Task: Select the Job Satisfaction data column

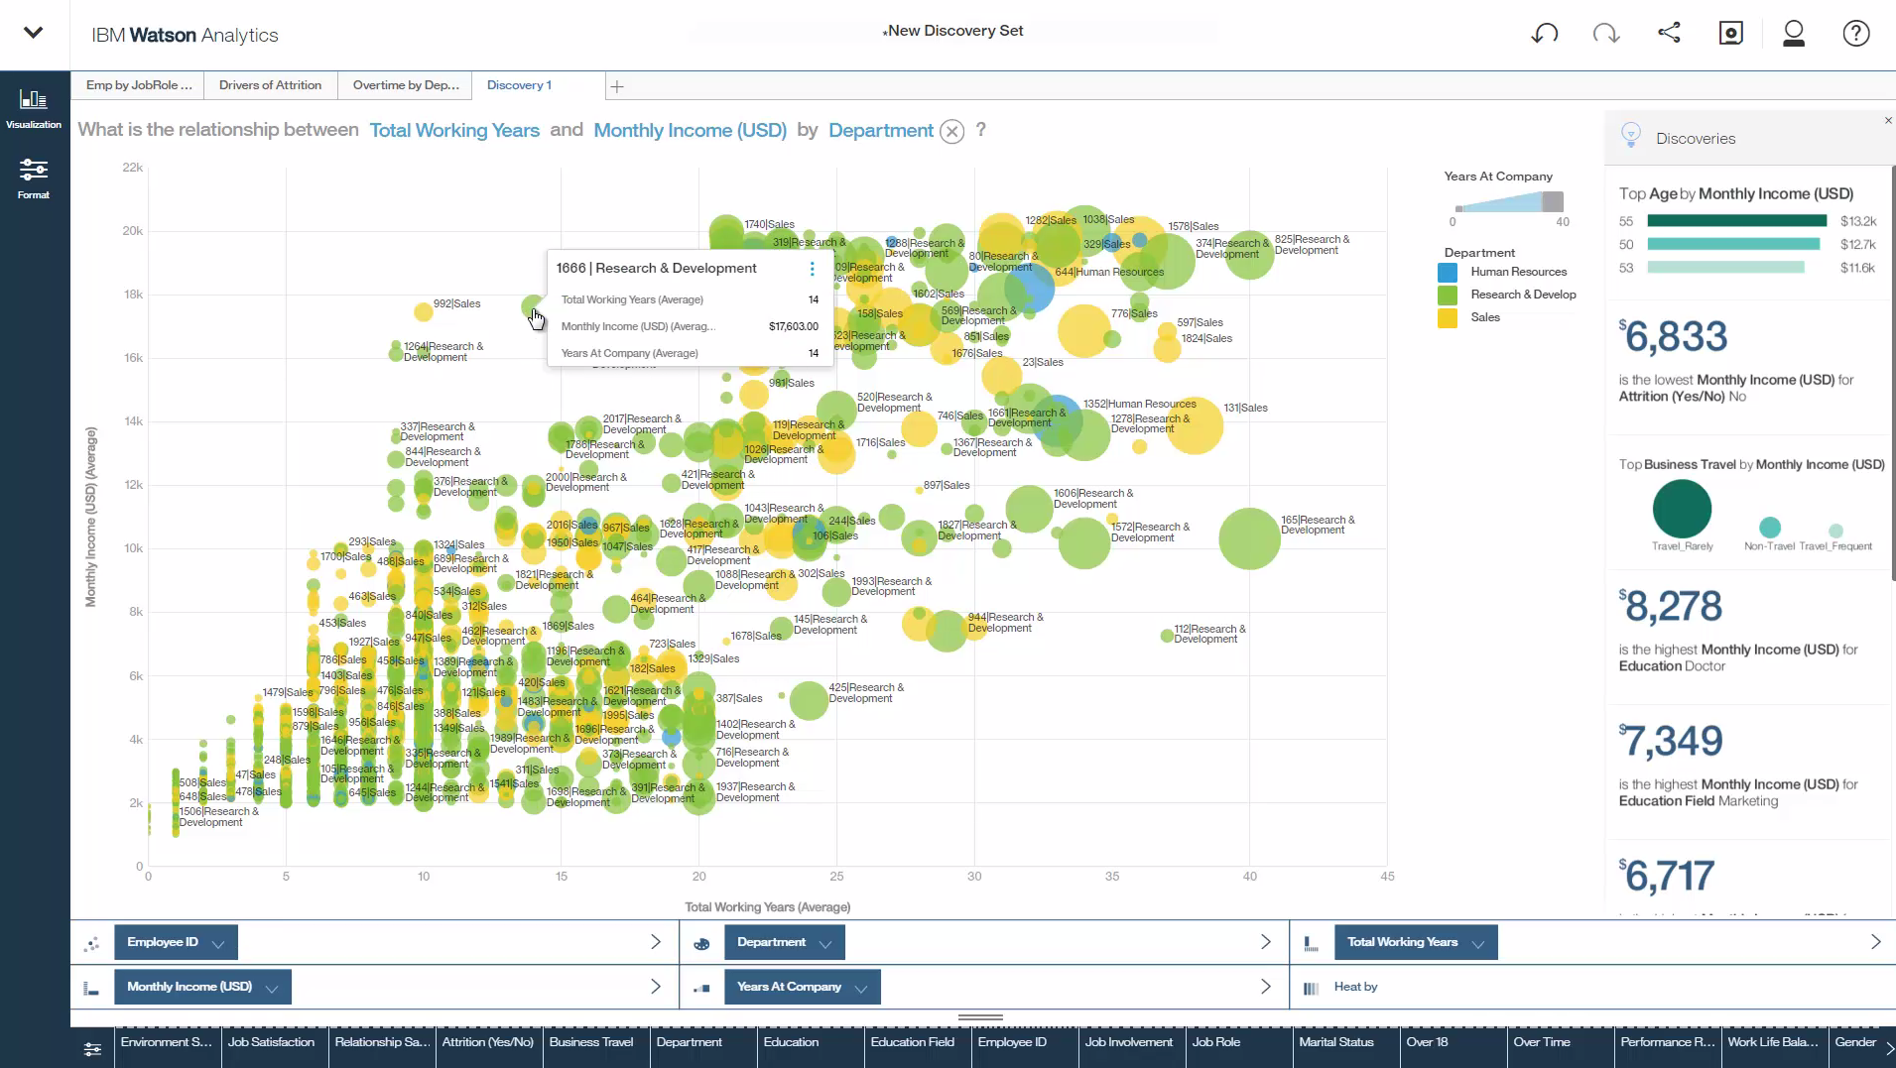Action: pos(271,1042)
